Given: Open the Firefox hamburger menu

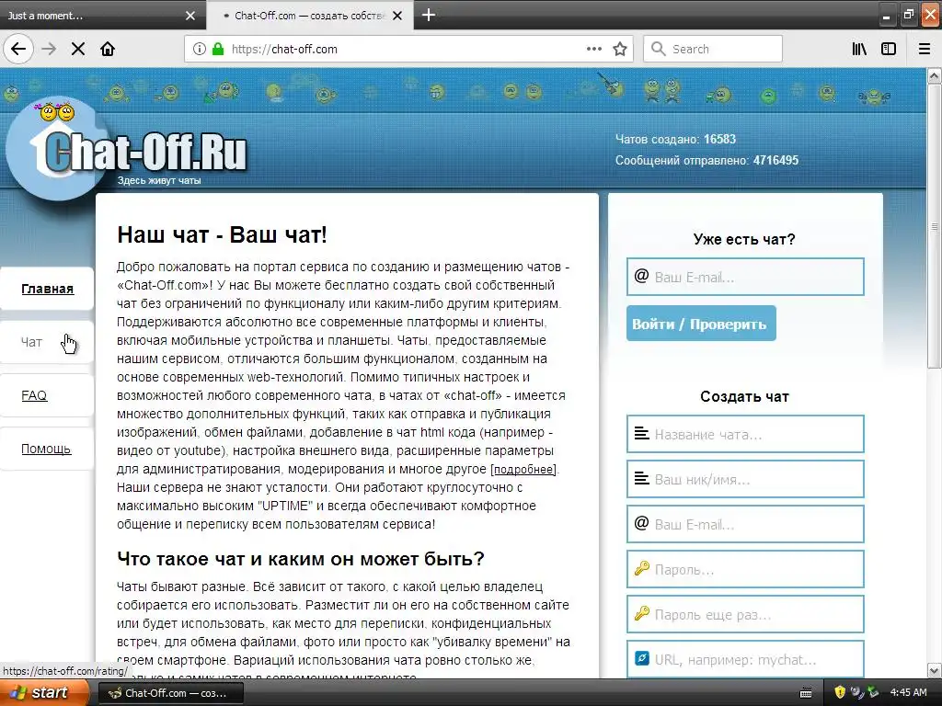Looking at the screenshot, I should [x=925, y=49].
